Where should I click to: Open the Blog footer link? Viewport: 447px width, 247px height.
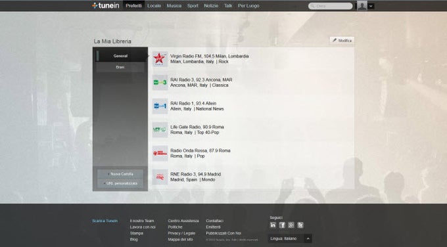(x=133, y=239)
